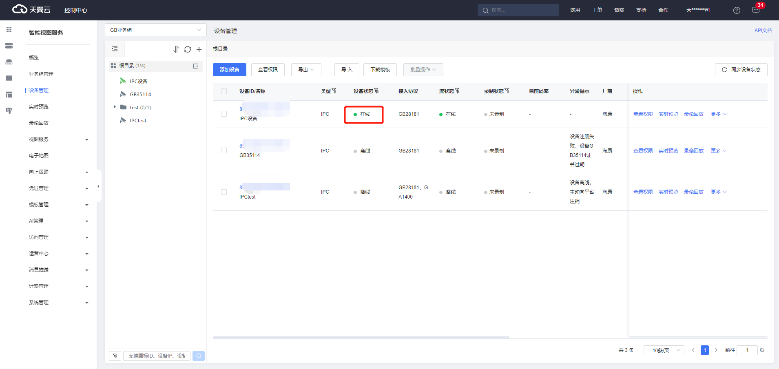Click the 查看权限 toolbar button
The height and width of the screenshot is (369, 779).
268,70
